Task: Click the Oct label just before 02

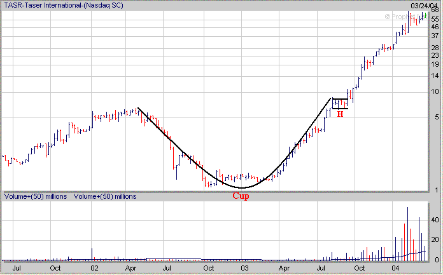Action: (x=55, y=268)
